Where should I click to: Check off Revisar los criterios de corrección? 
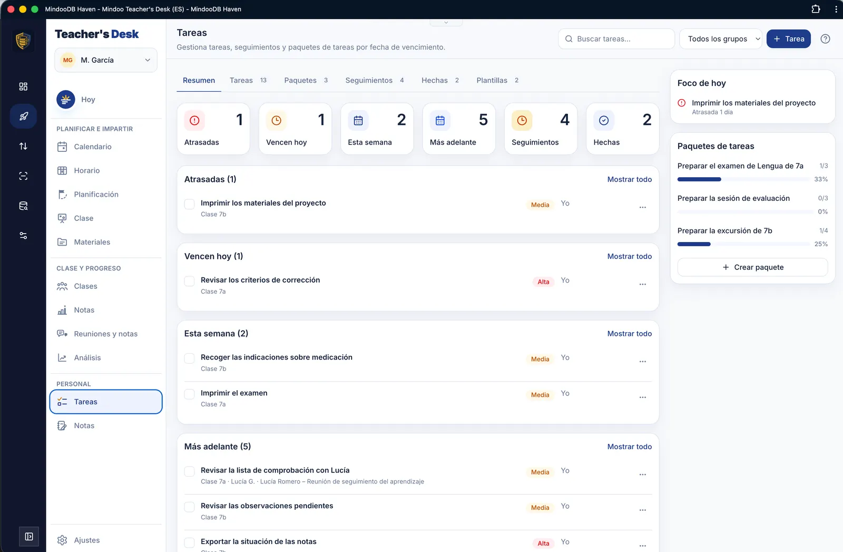click(189, 281)
